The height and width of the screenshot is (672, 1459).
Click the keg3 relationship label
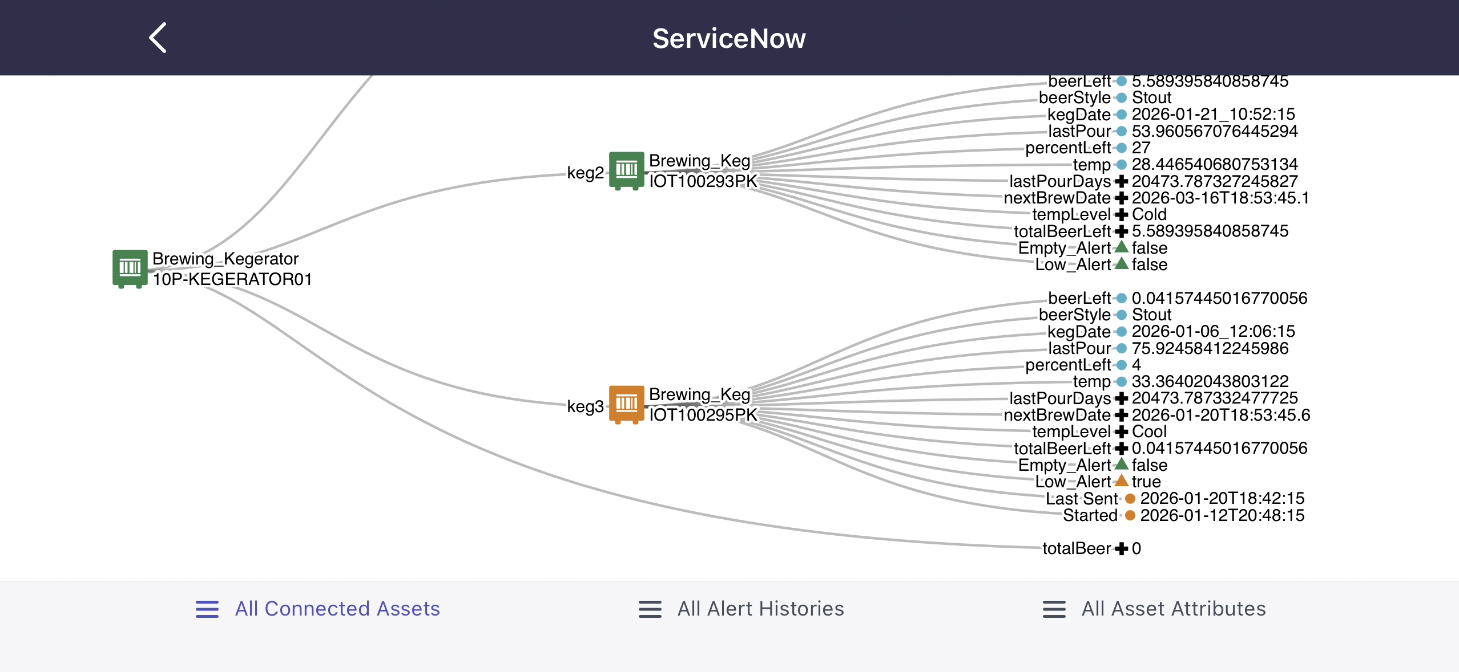pyautogui.click(x=585, y=406)
